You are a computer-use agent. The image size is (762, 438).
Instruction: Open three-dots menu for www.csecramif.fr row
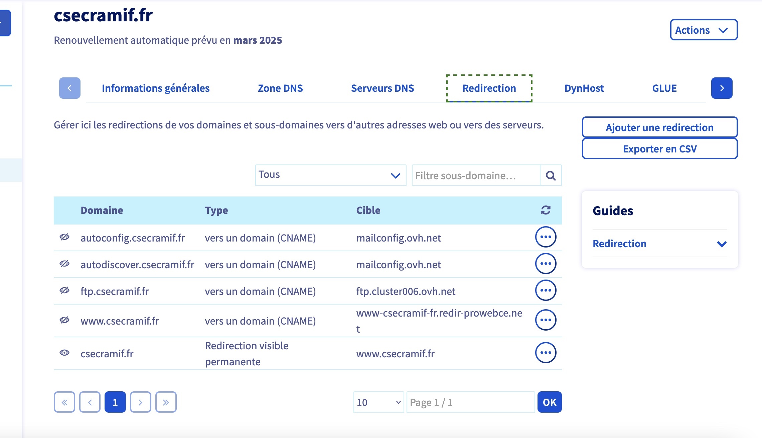point(546,320)
